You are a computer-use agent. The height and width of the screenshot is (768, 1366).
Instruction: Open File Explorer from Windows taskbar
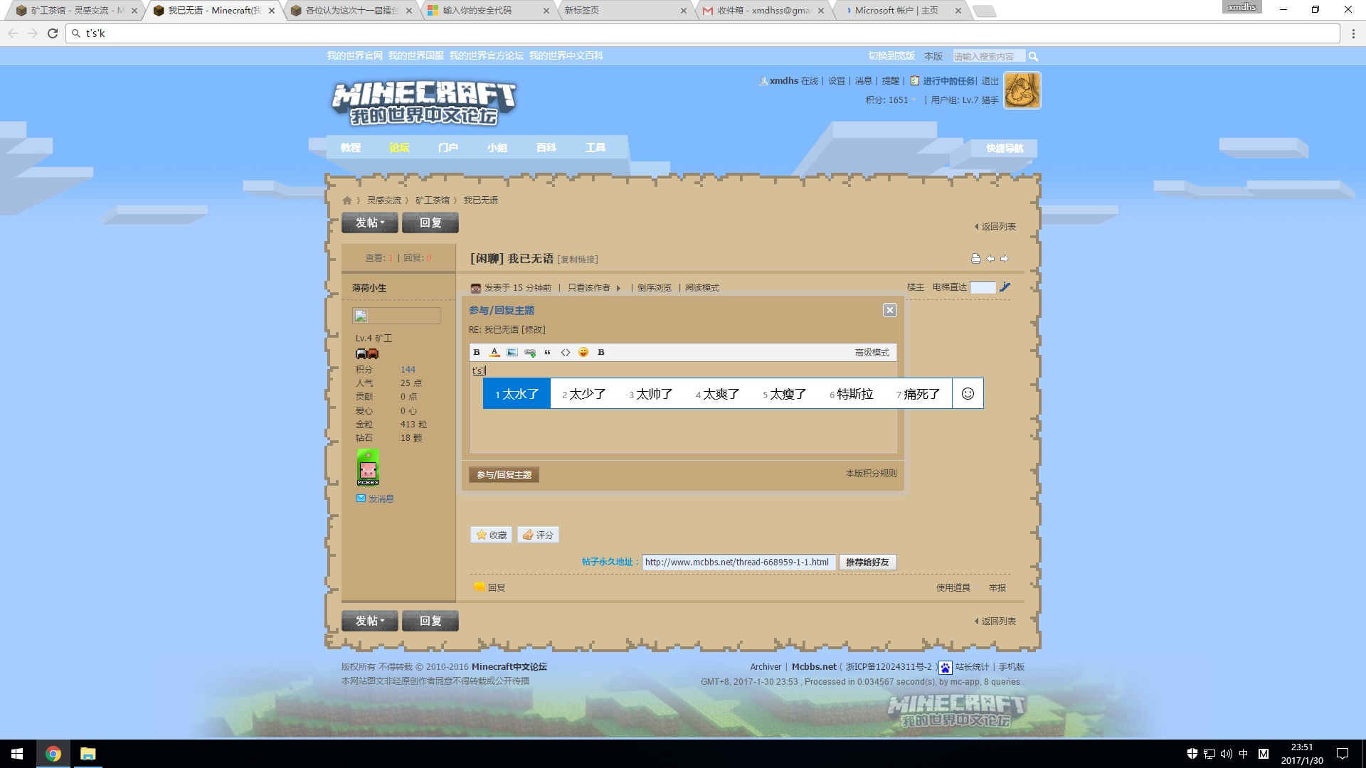click(x=88, y=754)
